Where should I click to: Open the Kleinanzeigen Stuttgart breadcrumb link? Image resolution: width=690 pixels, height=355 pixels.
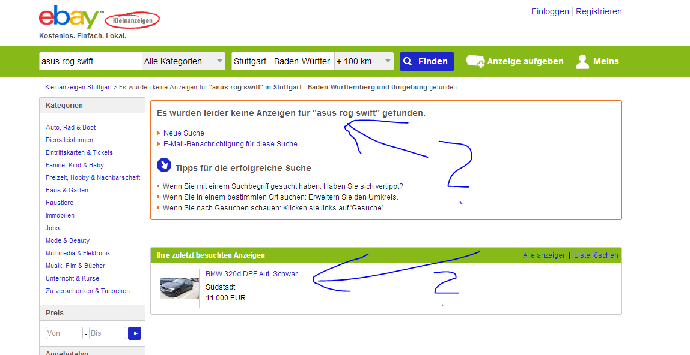(x=78, y=88)
